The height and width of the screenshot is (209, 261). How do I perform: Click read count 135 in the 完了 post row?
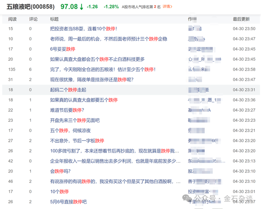tap(12, 69)
